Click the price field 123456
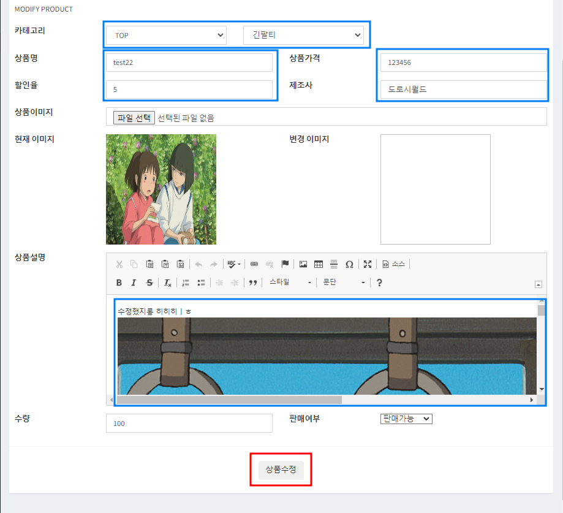 tap(464, 63)
